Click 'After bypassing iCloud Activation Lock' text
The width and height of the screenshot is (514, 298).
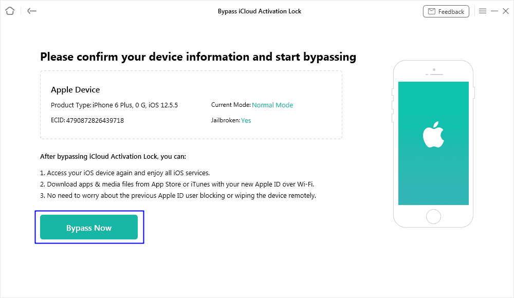(113, 156)
